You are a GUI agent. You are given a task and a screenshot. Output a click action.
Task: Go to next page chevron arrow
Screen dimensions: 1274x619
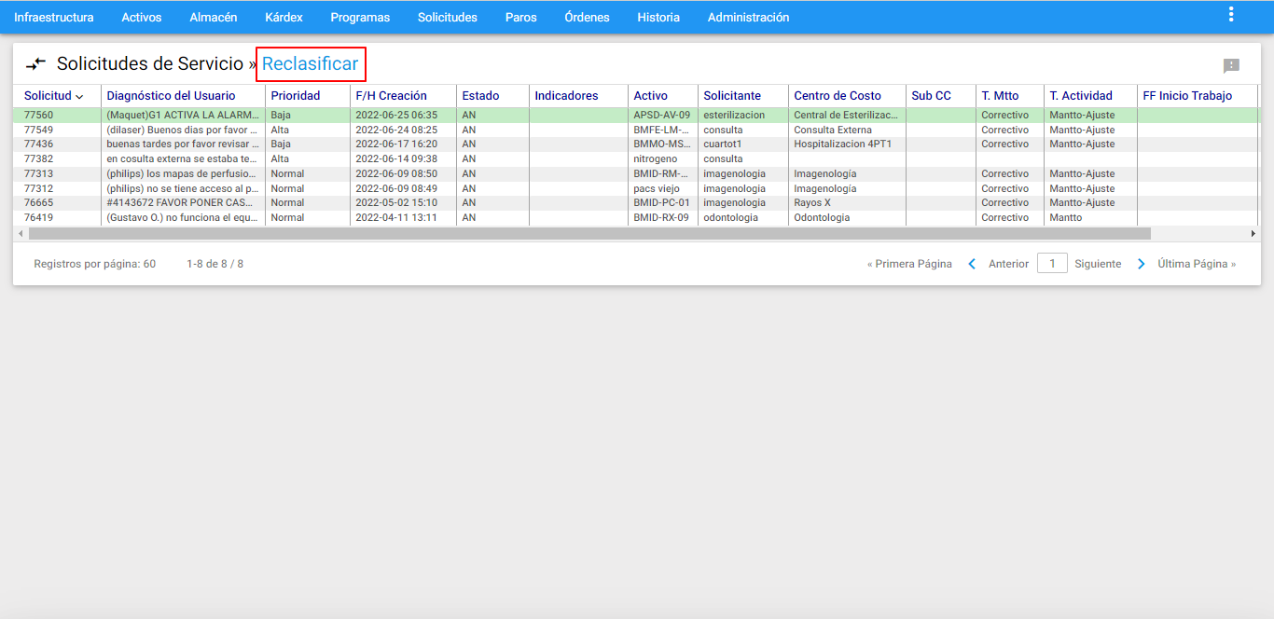click(1141, 264)
